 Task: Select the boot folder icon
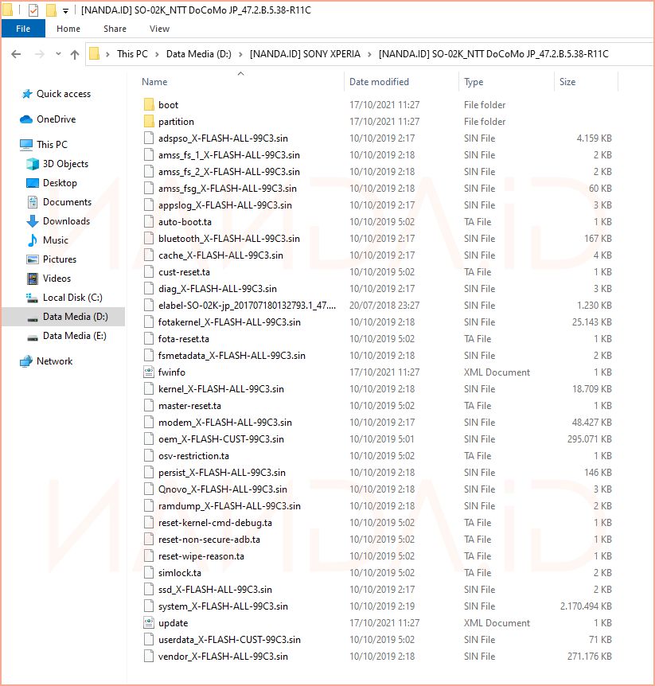[x=148, y=105]
